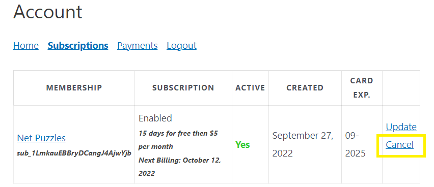Click the ACTIVE column header

coord(250,88)
